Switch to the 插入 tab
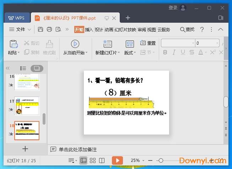The image size is (232, 169). pos(89,29)
